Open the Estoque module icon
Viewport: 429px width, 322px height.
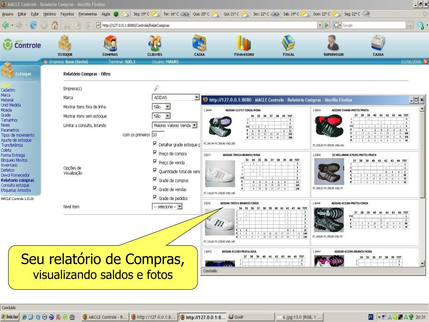click(65, 43)
